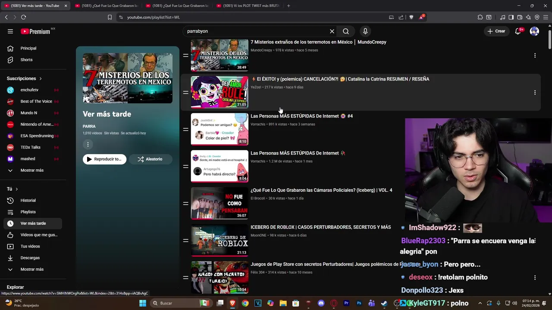Open Brave Wallet icon
The height and width of the screenshot is (310, 552).
(520, 17)
